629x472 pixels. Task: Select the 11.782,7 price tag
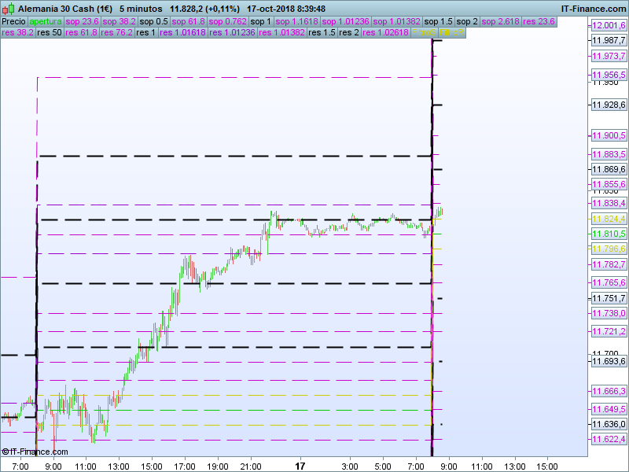609,264
